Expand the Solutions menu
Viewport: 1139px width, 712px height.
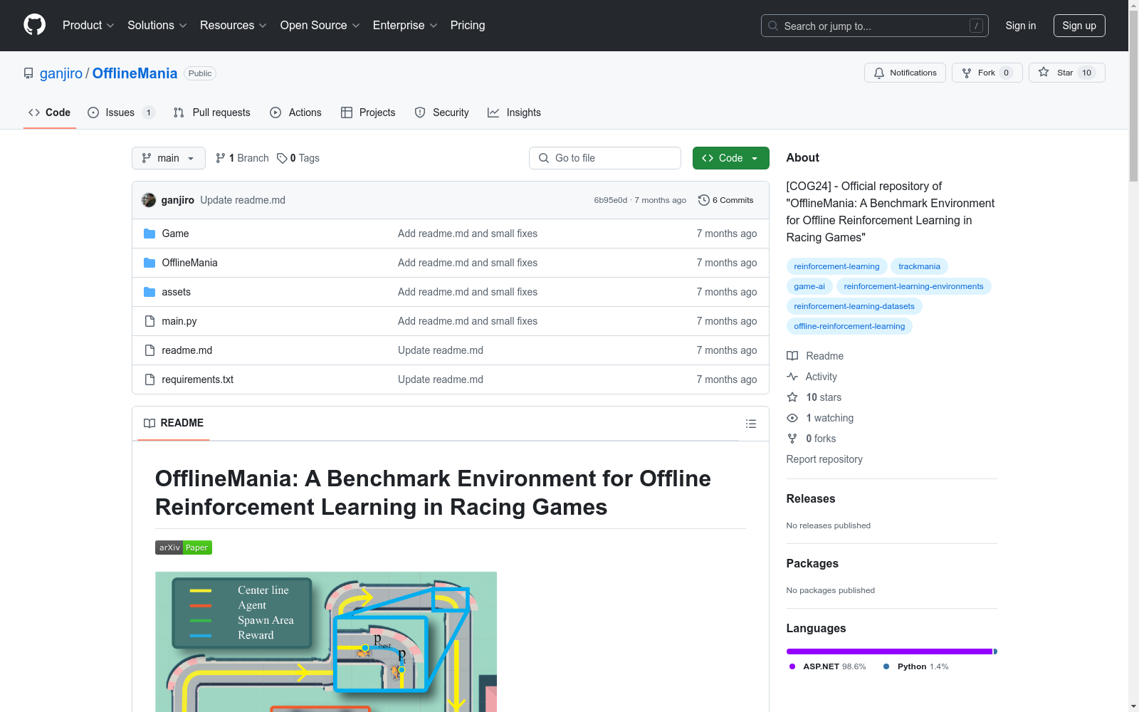[x=157, y=25]
